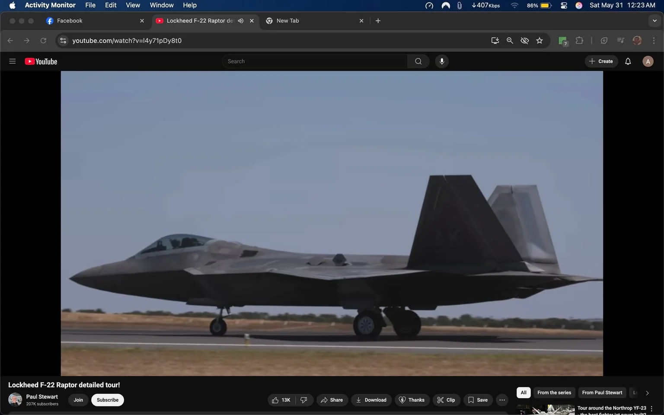Install app icon in address bar
The width and height of the screenshot is (664, 415).
(495, 41)
